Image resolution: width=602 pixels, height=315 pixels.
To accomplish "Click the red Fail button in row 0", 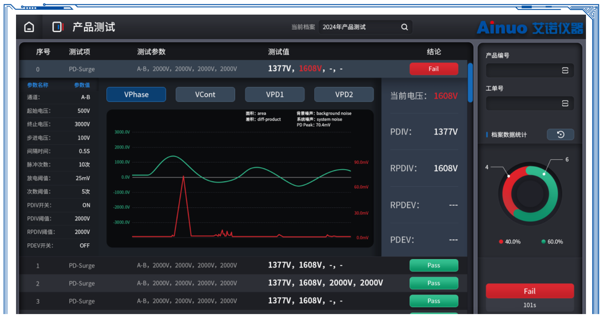I will pos(433,69).
